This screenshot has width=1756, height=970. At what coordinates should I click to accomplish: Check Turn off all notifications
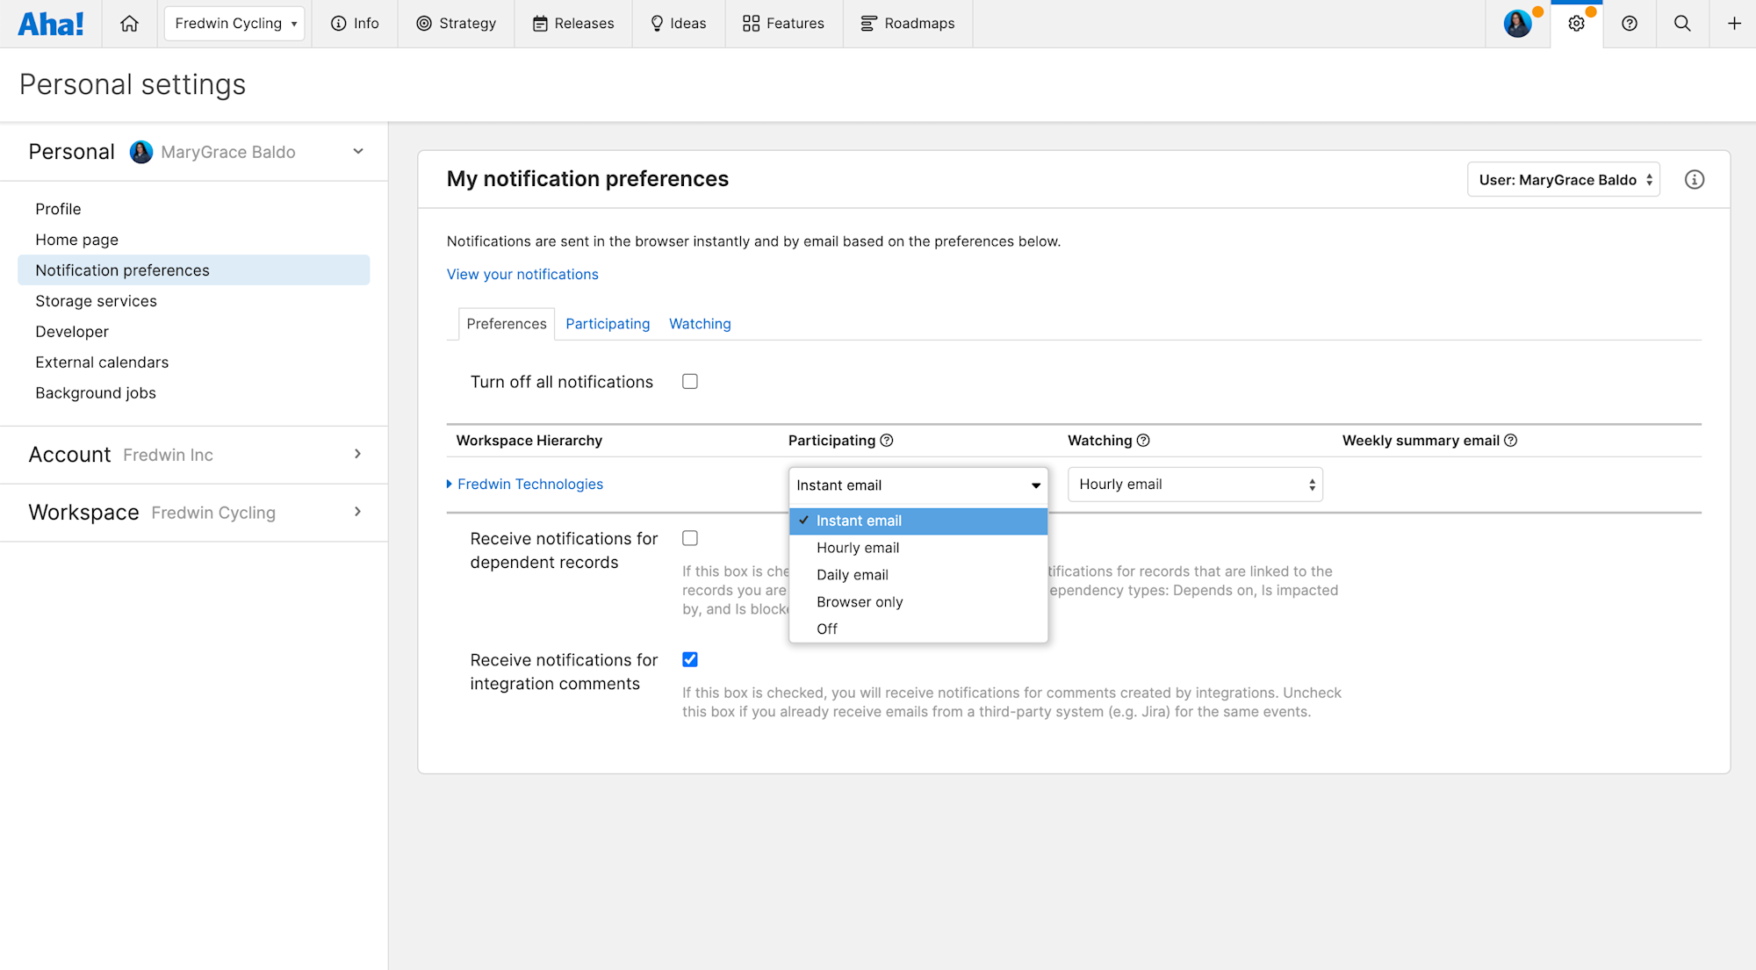(690, 382)
